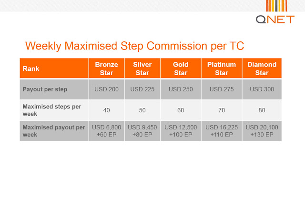This screenshot has width=305, height=205.
Task: Select the Diamond Star column header
Action: click(x=261, y=68)
